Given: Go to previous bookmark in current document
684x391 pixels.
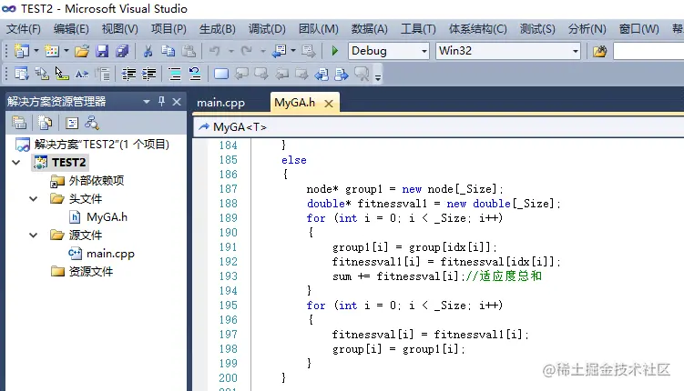Looking at the screenshot, I should coord(322,74).
